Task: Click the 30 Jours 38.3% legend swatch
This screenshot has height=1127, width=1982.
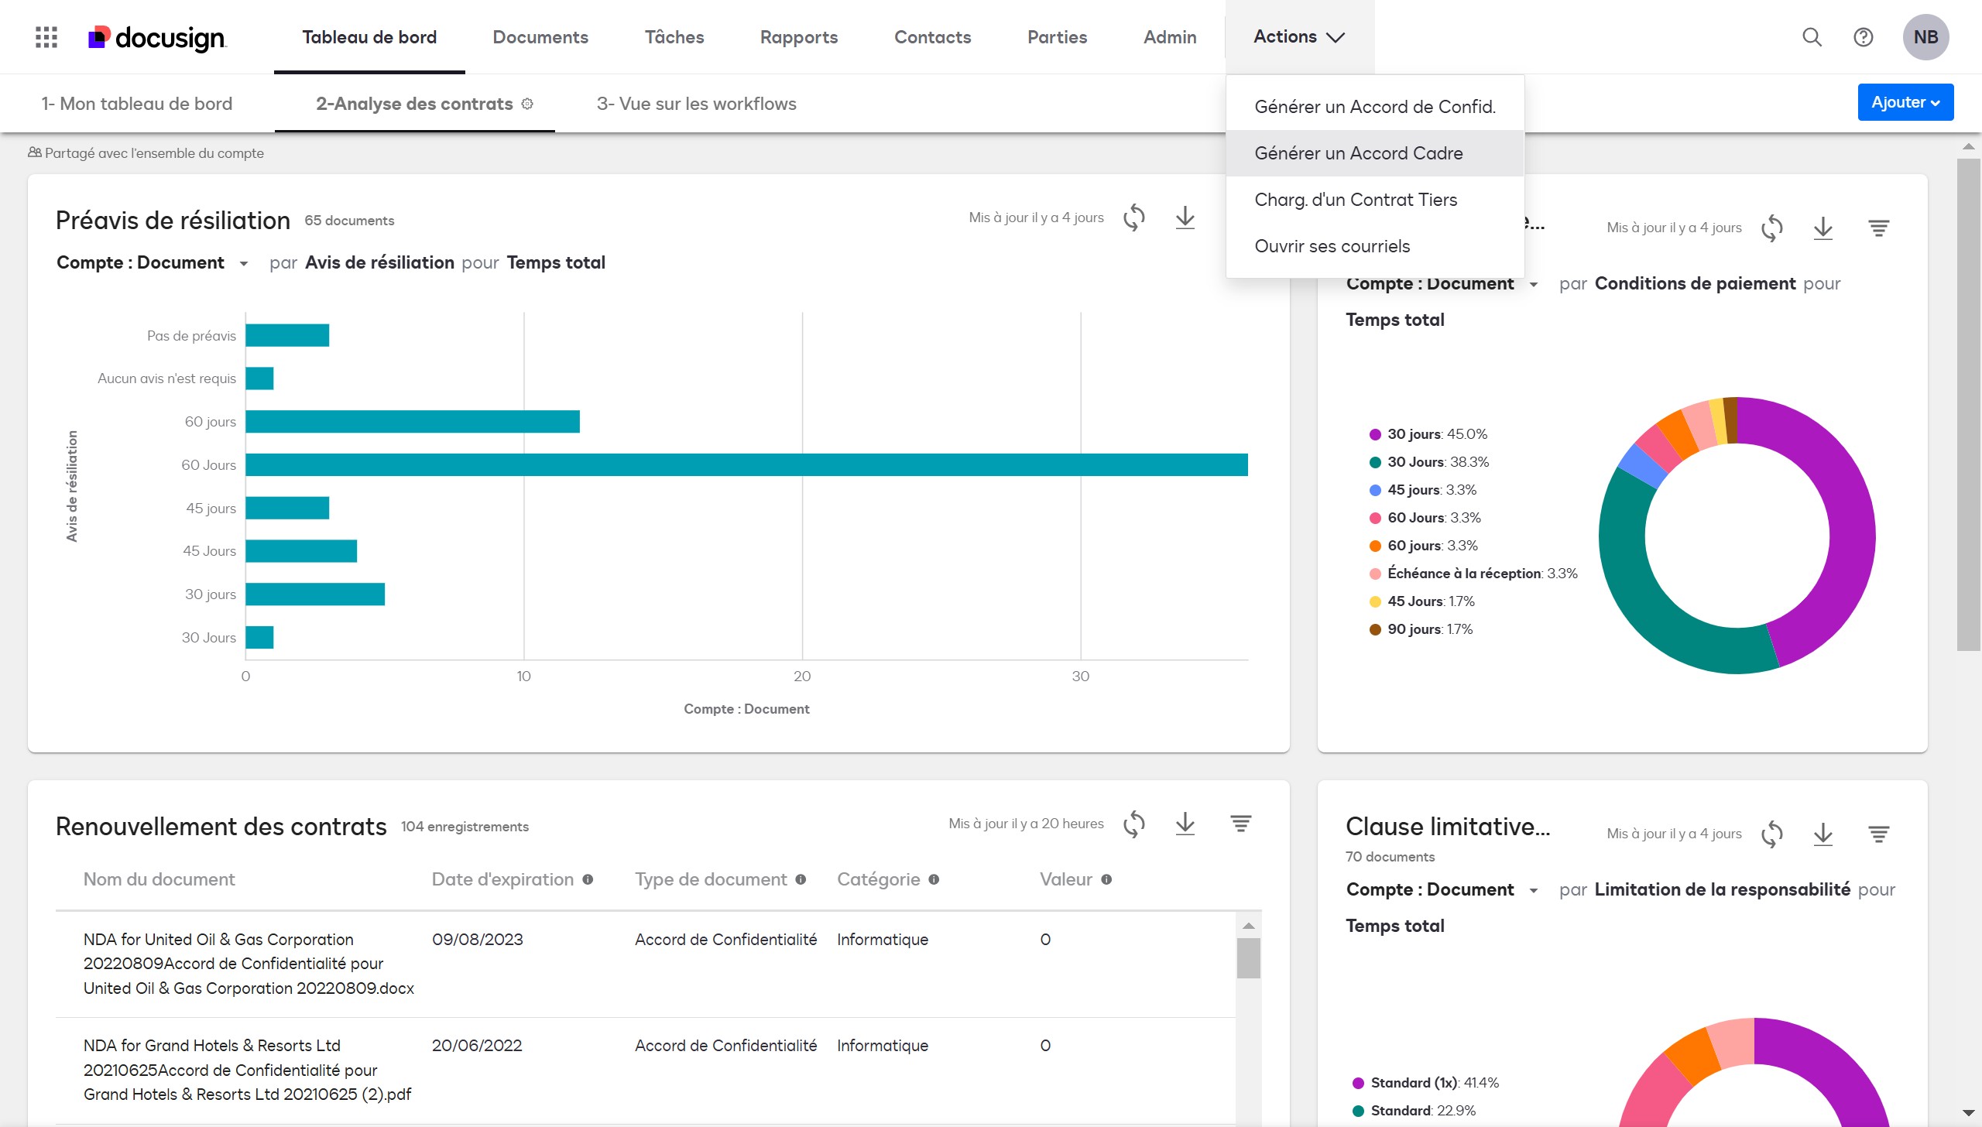Action: (x=1375, y=462)
